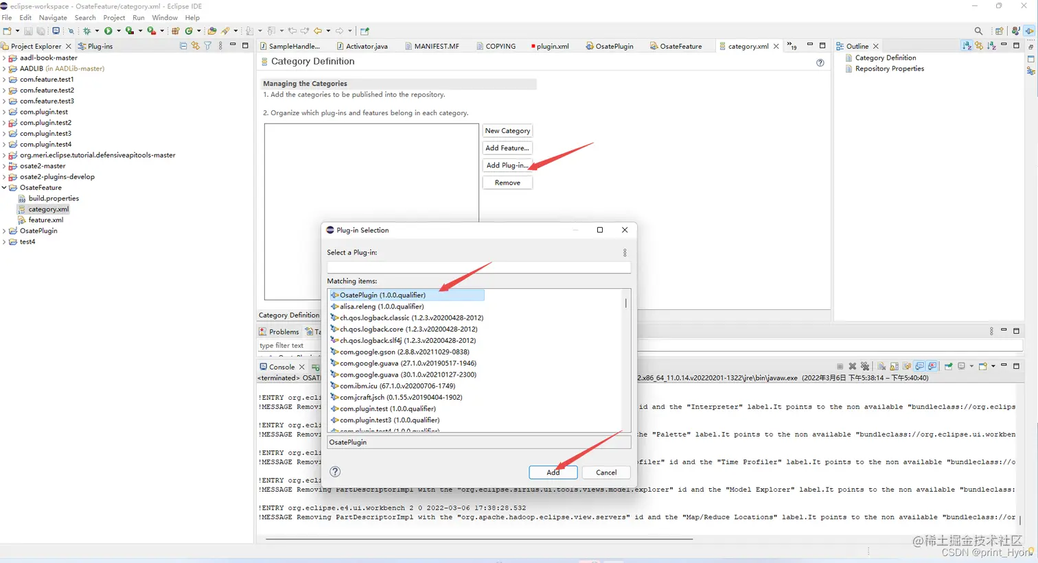Toggle Word Wrap in Console toolbar
Viewport: 1038px width, 563px height.
(x=907, y=367)
